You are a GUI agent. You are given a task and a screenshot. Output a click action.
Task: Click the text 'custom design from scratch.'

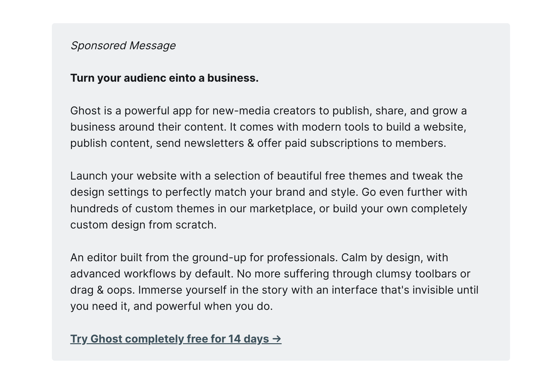pyautogui.click(x=143, y=225)
